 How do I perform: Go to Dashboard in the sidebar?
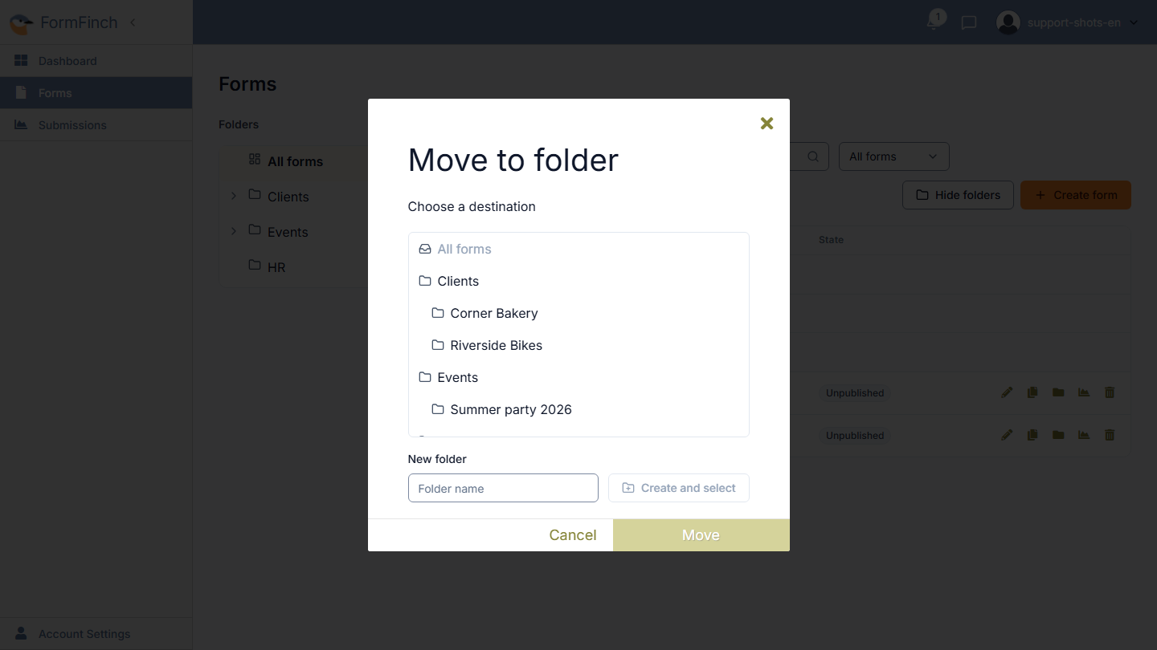[x=96, y=61]
